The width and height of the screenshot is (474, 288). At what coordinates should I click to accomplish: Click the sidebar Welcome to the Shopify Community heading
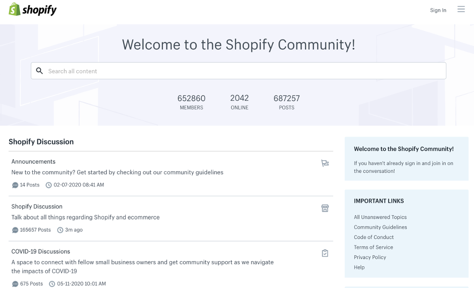403,149
